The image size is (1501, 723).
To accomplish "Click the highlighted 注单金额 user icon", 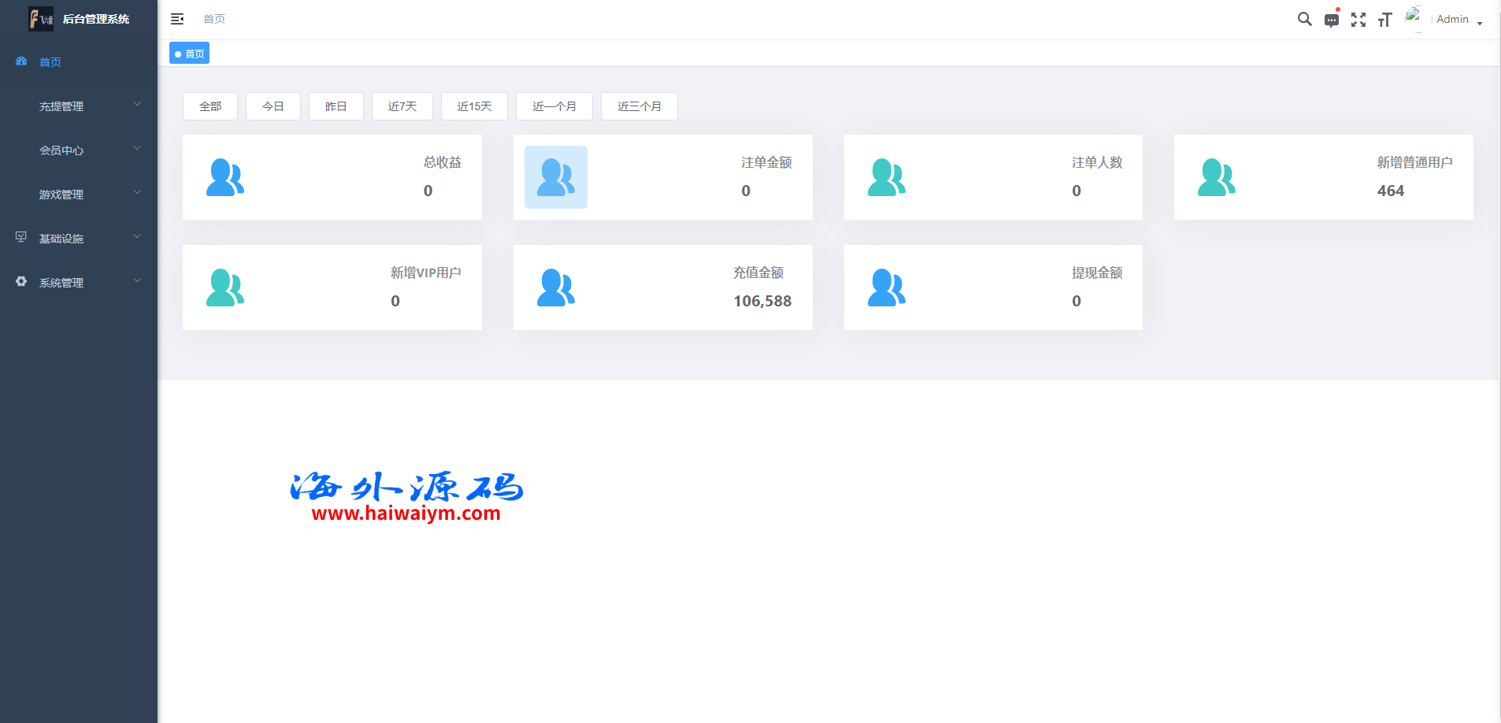I will point(555,177).
